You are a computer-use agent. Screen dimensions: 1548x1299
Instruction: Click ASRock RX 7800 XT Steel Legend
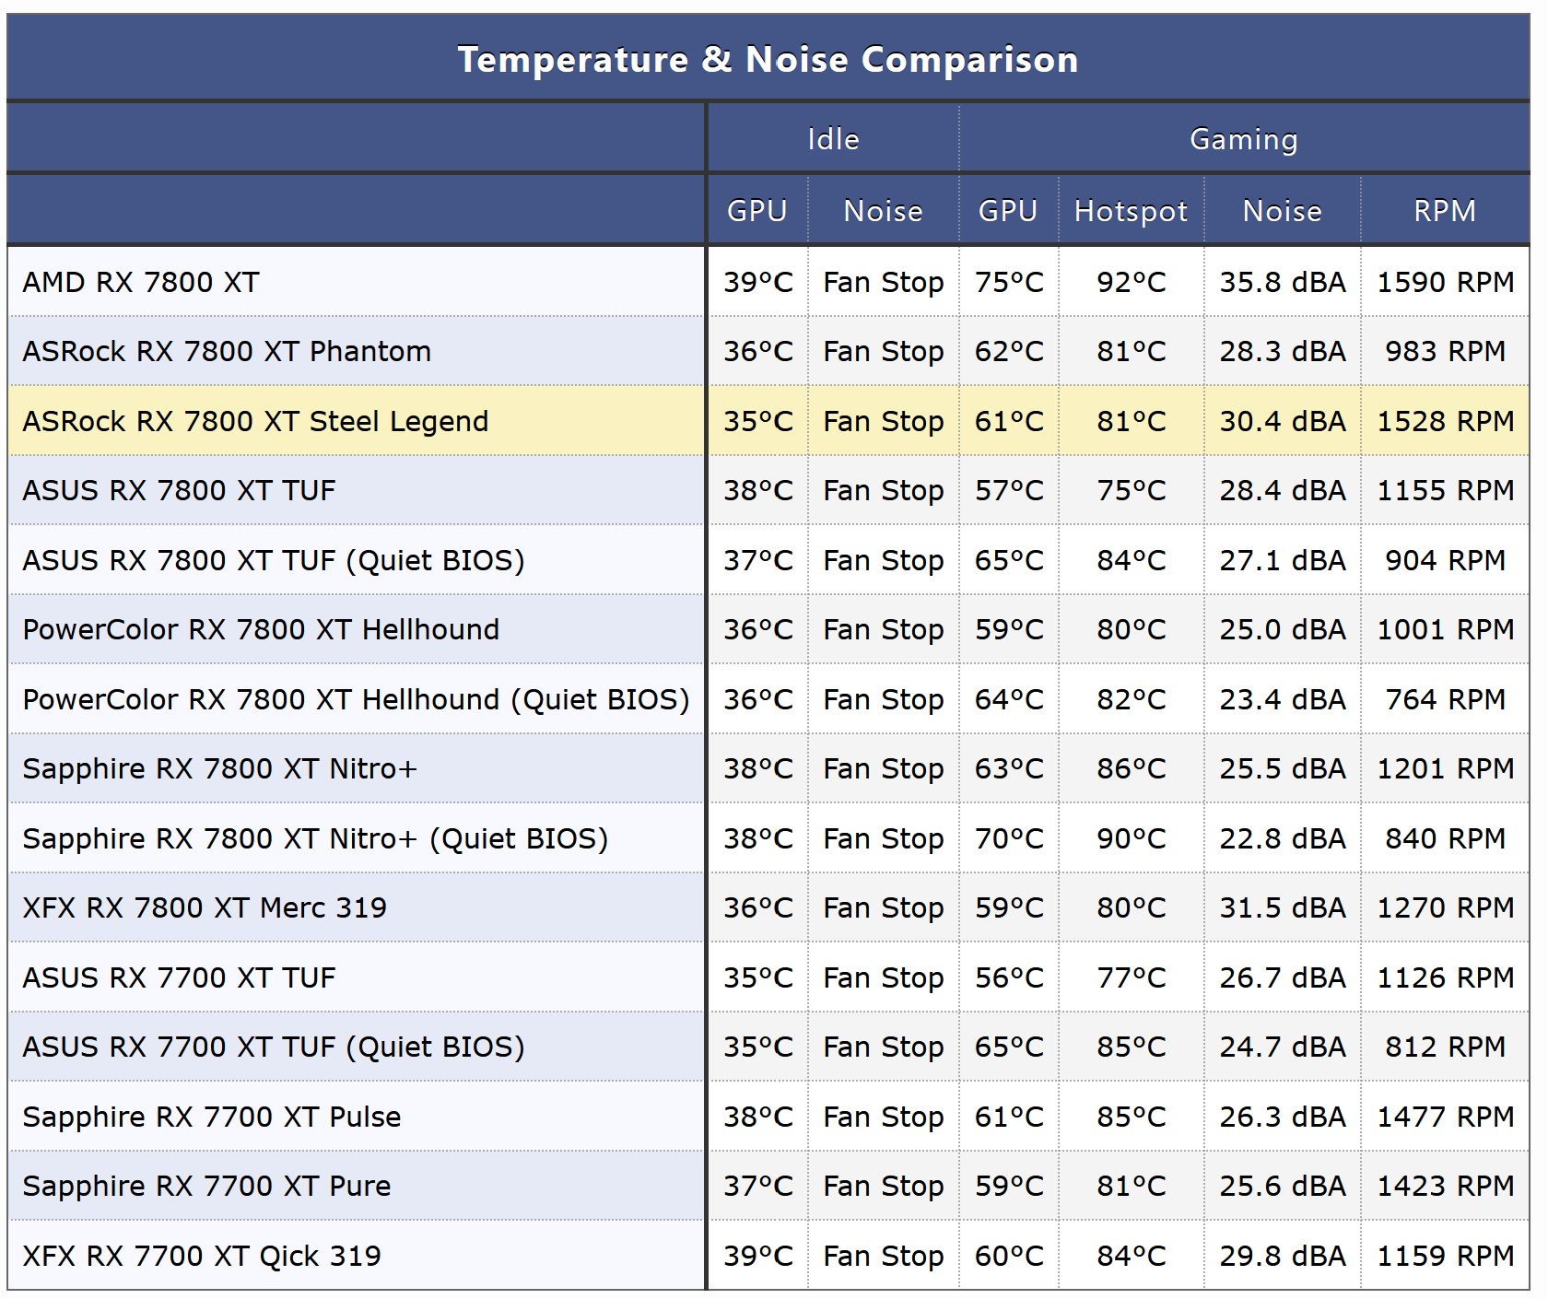[255, 421]
